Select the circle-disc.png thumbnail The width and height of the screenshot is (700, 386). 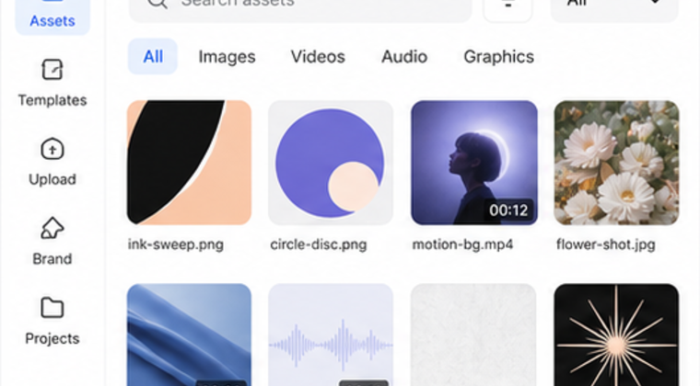tap(331, 163)
